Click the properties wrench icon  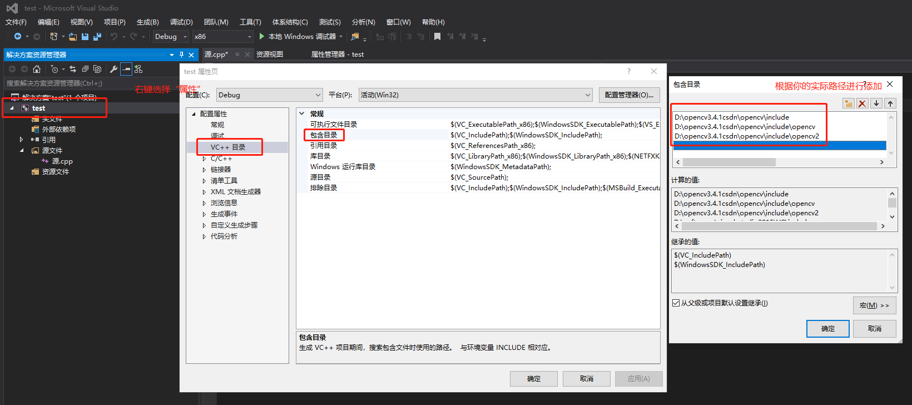coord(113,69)
